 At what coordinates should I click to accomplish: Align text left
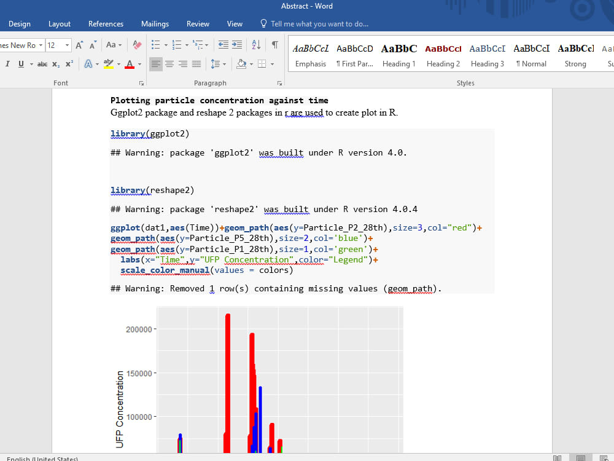[x=155, y=64]
